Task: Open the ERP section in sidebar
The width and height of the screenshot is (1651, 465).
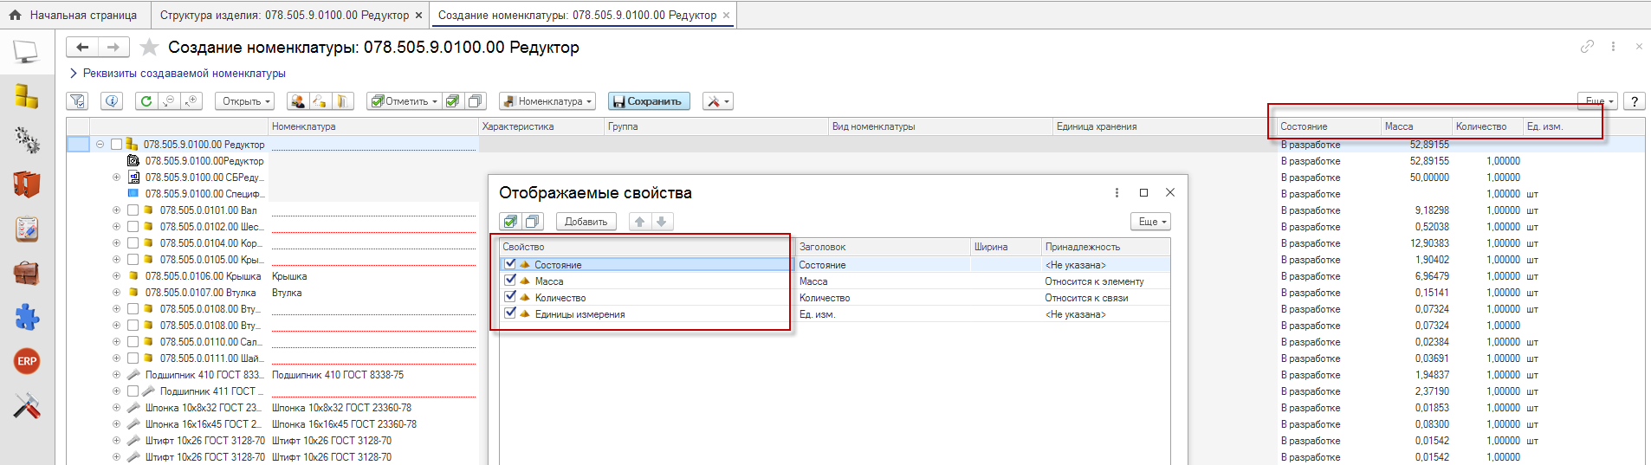Action: pyautogui.click(x=27, y=361)
